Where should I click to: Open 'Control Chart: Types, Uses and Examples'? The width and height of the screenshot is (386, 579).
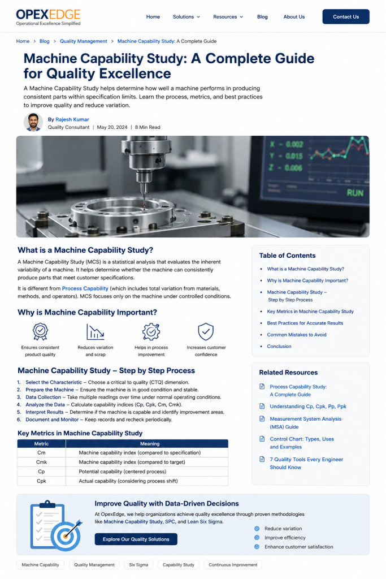[x=302, y=443]
